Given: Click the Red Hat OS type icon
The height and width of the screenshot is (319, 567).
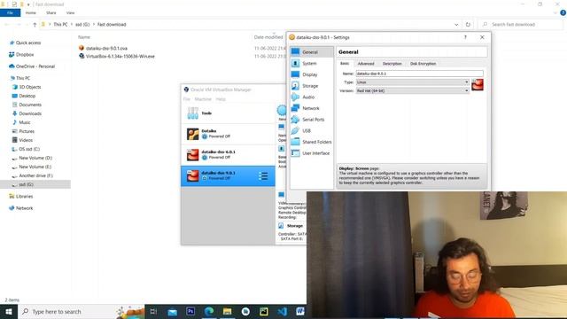Looking at the screenshot, I should (478, 85).
